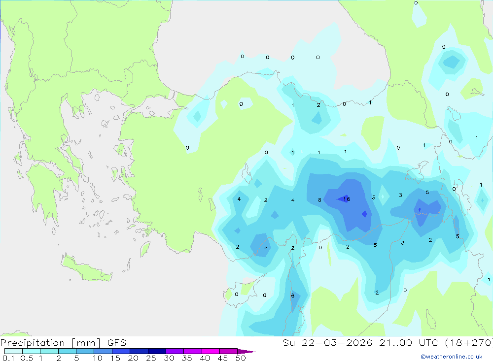
Task: Click the "25" legend scale label
Action: pos(151,358)
